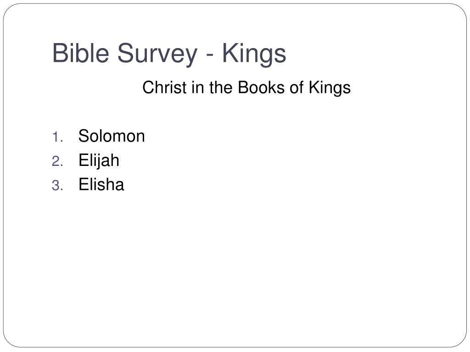The width and height of the screenshot is (470, 352).
Task: Click the dash in the slide title
Action: pos(210,55)
